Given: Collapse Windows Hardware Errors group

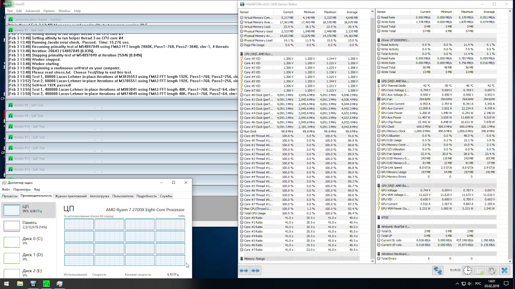Looking at the screenshot, I should (395, 254).
